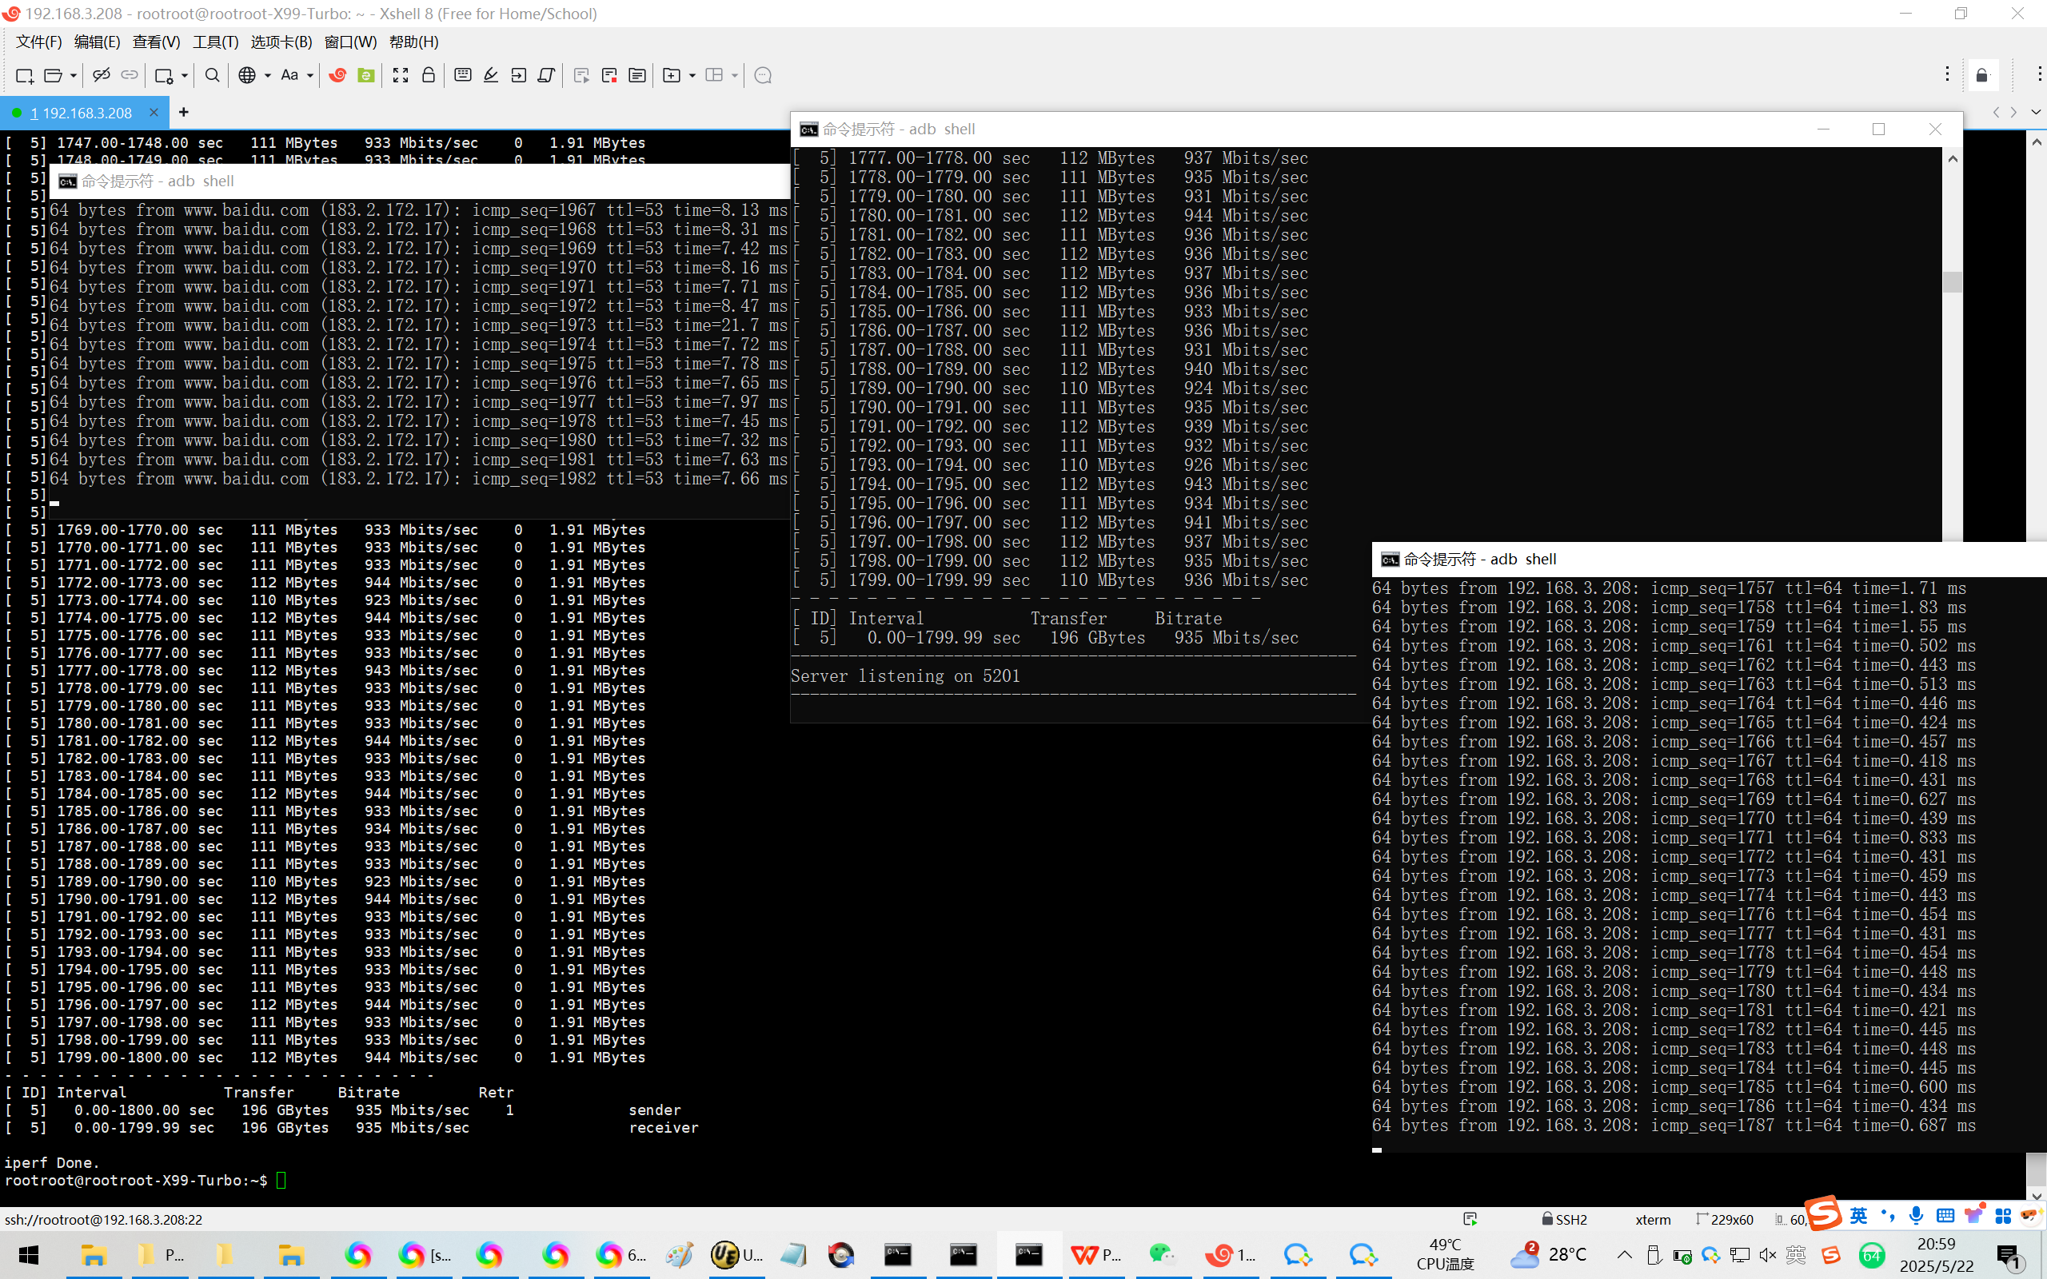Expand the globe encoding dropdown
Viewport: 2047px width, 1279px height.
point(267,75)
